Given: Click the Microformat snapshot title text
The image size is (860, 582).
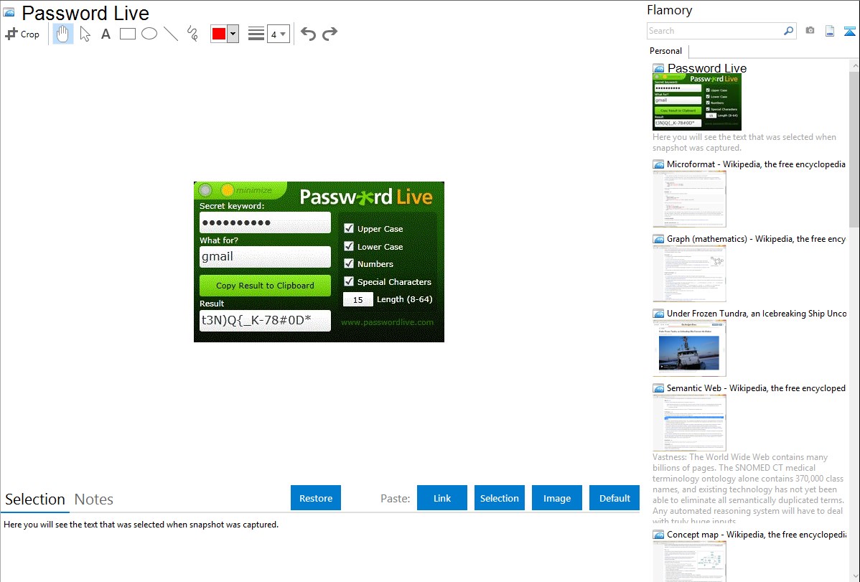Looking at the screenshot, I should (x=756, y=164).
